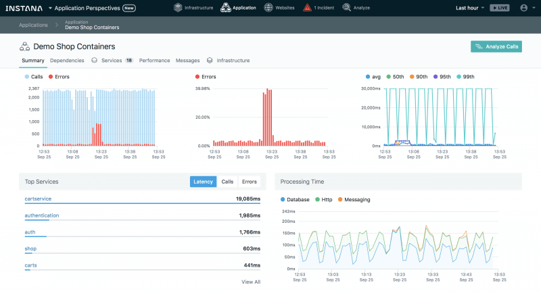This screenshot has width=541, height=293.
Task: Click the tall red error spike bar
Action: click(x=267, y=117)
